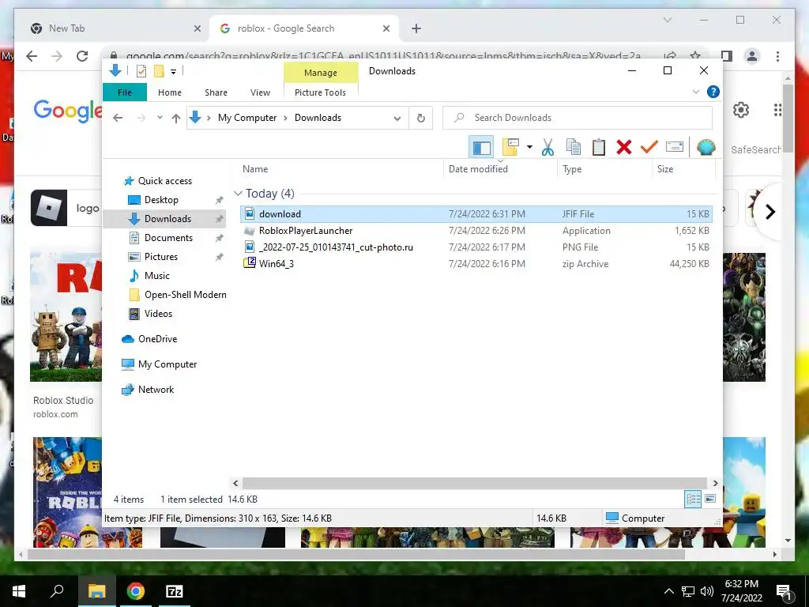Select the Manage contextual tab
Image resolution: width=809 pixels, height=607 pixels.
pyautogui.click(x=321, y=73)
